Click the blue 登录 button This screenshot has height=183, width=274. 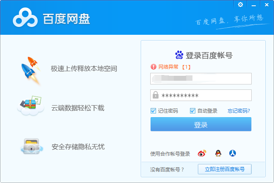tap(201, 124)
